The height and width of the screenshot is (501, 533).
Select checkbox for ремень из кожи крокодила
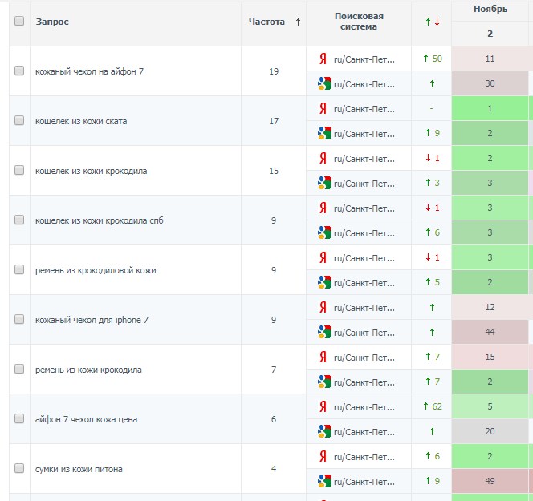tap(19, 369)
